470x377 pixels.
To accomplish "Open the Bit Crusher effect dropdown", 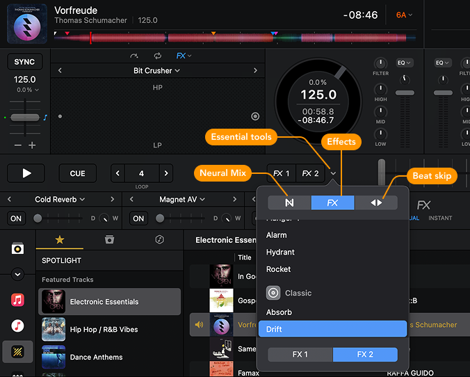I will pyautogui.click(x=156, y=71).
